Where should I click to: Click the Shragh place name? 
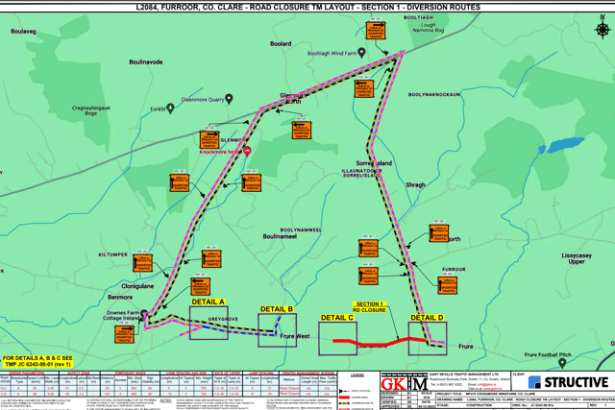pyautogui.click(x=415, y=184)
